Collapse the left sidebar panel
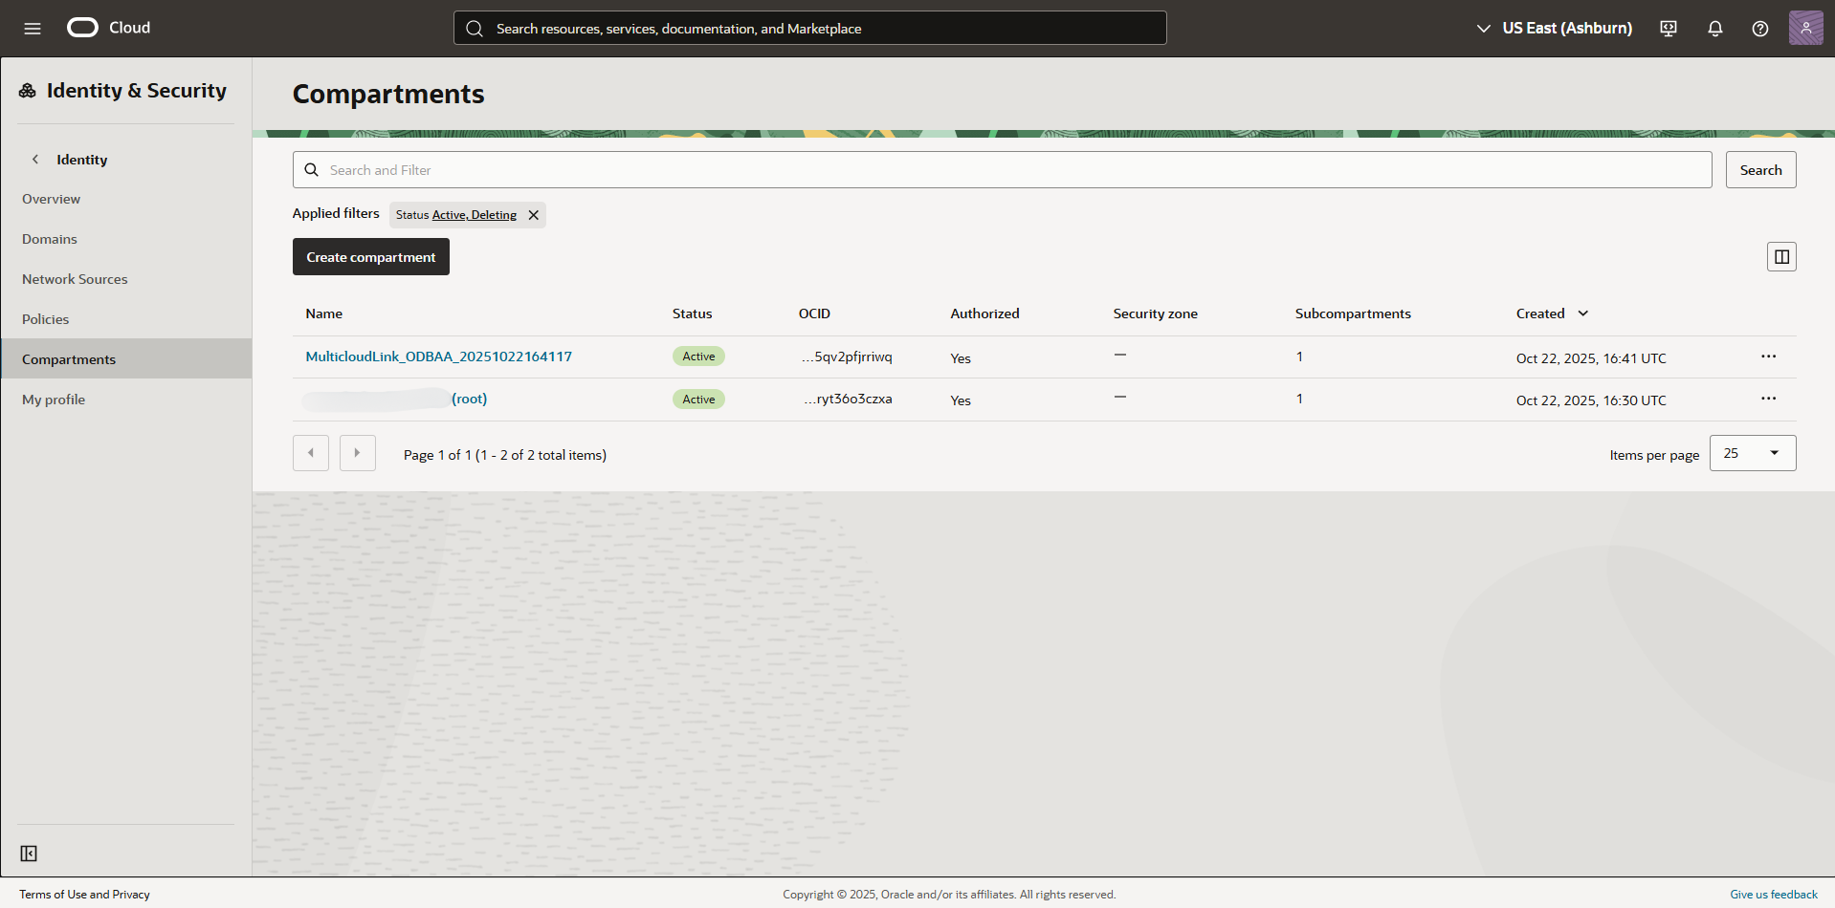Image resolution: width=1835 pixels, height=908 pixels. point(29,853)
